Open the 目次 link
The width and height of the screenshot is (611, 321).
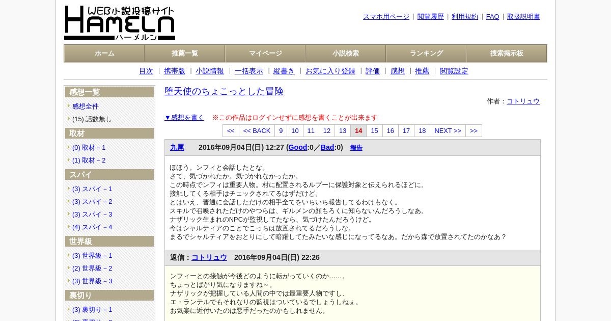(146, 71)
